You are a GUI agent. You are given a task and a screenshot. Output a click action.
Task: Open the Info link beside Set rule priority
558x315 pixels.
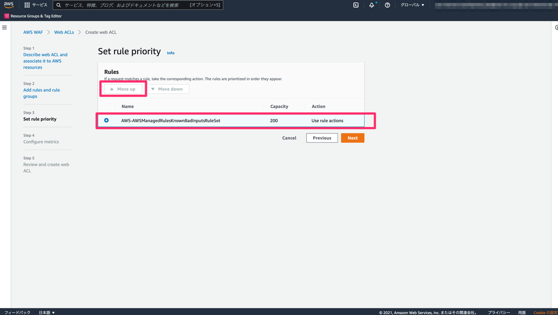(x=170, y=52)
